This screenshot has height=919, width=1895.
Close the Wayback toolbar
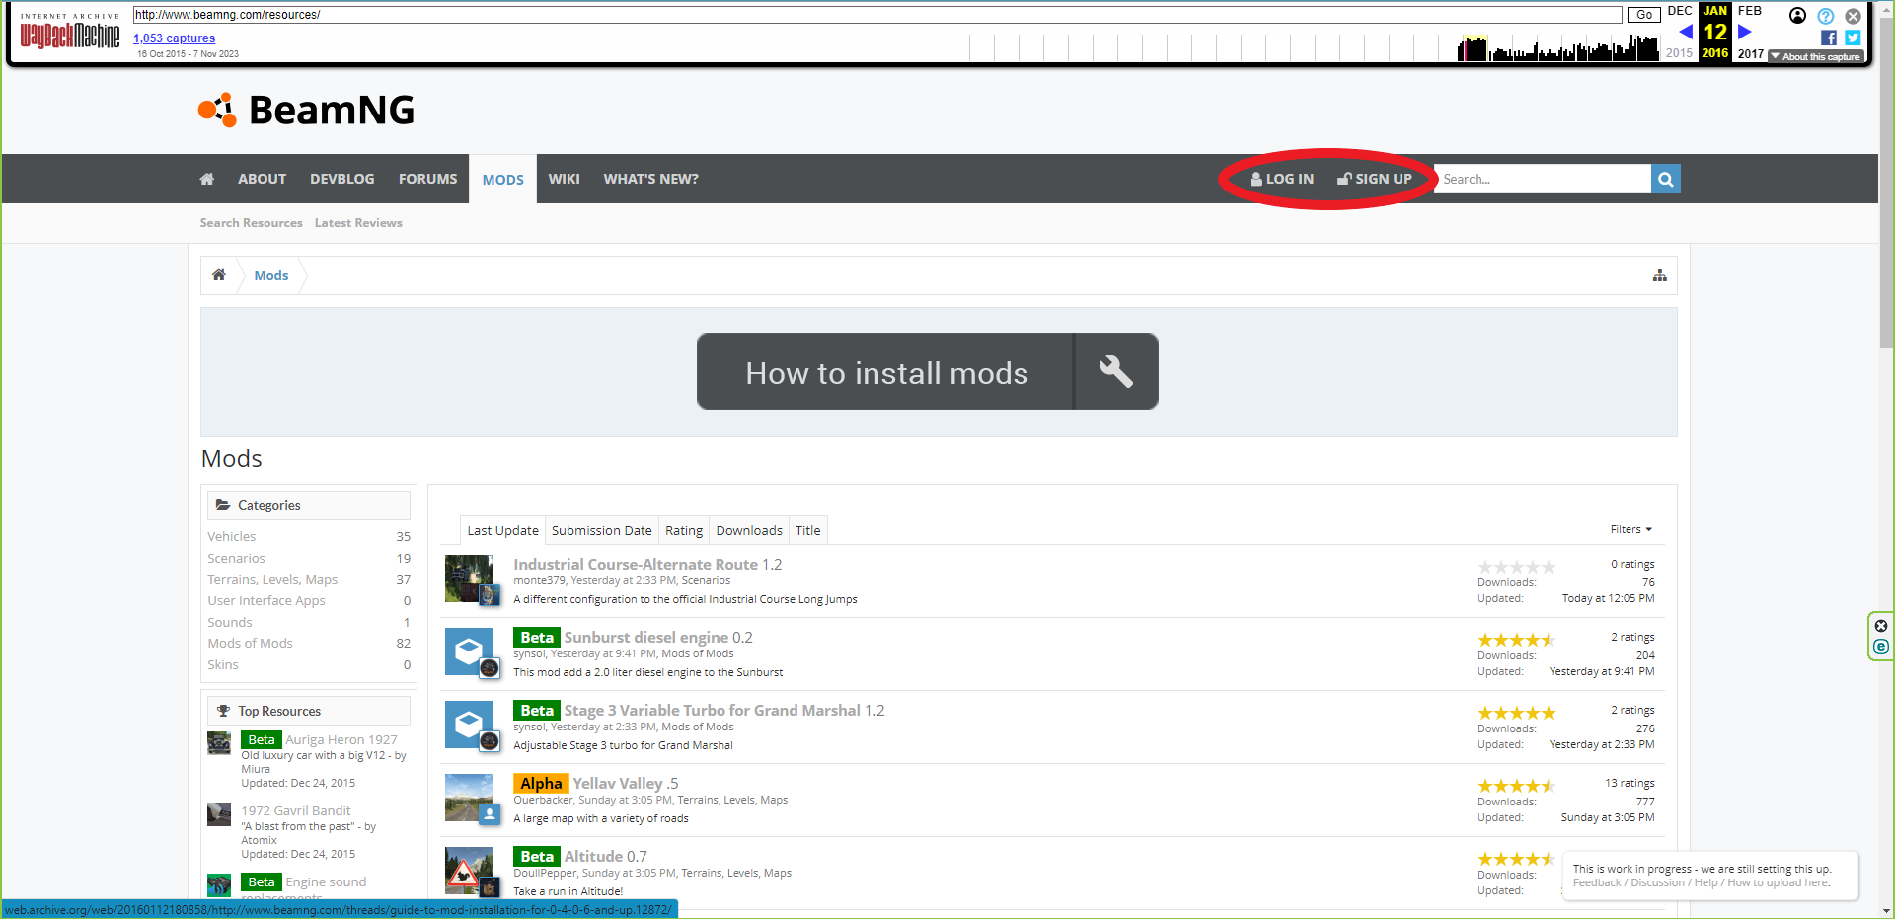coord(1854,16)
